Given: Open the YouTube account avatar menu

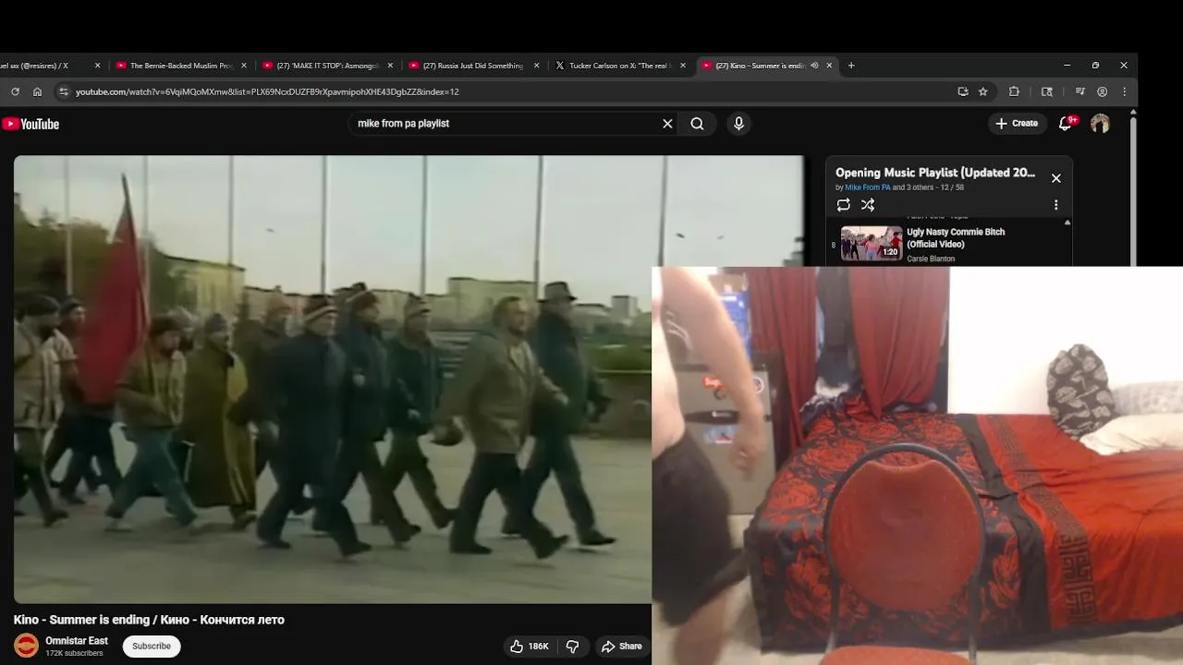Looking at the screenshot, I should click(1100, 124).
